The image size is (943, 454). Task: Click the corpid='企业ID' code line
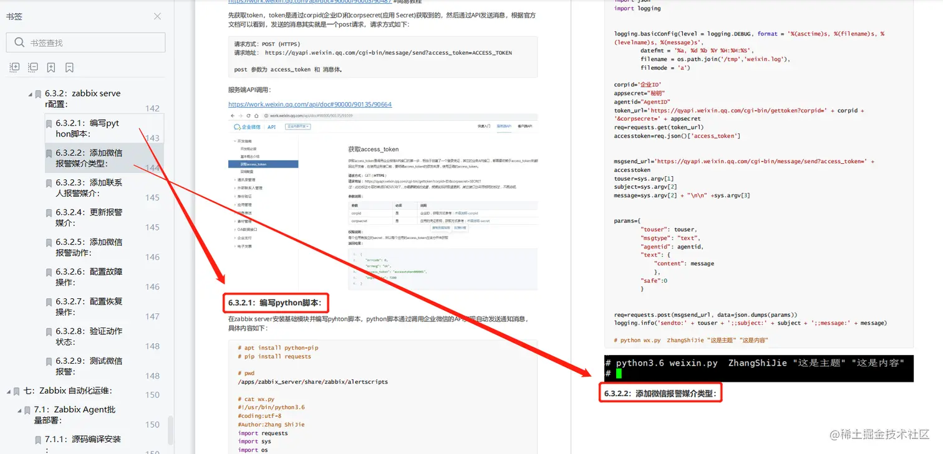[x=637, y=85]
